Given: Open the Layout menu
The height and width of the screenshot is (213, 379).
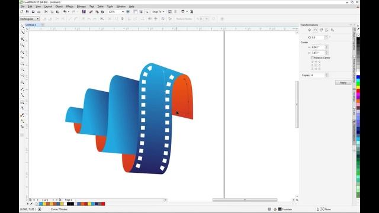Looking at the screenshot, I should pyautogui.click(x=48, y=7).
